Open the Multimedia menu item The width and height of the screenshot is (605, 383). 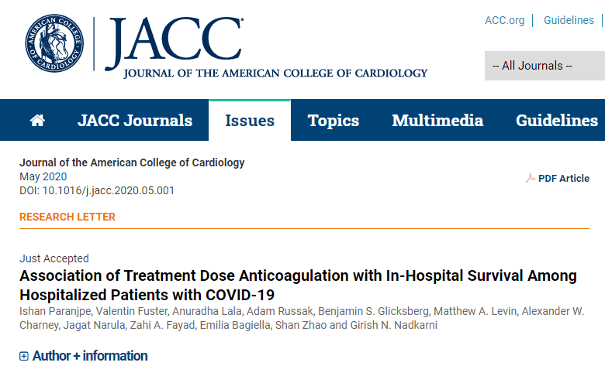437,121
